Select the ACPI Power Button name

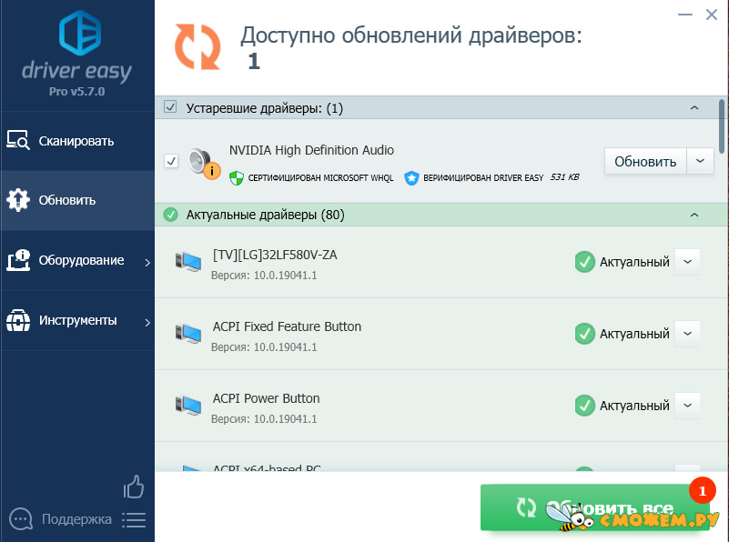click(x=266, y=398)
